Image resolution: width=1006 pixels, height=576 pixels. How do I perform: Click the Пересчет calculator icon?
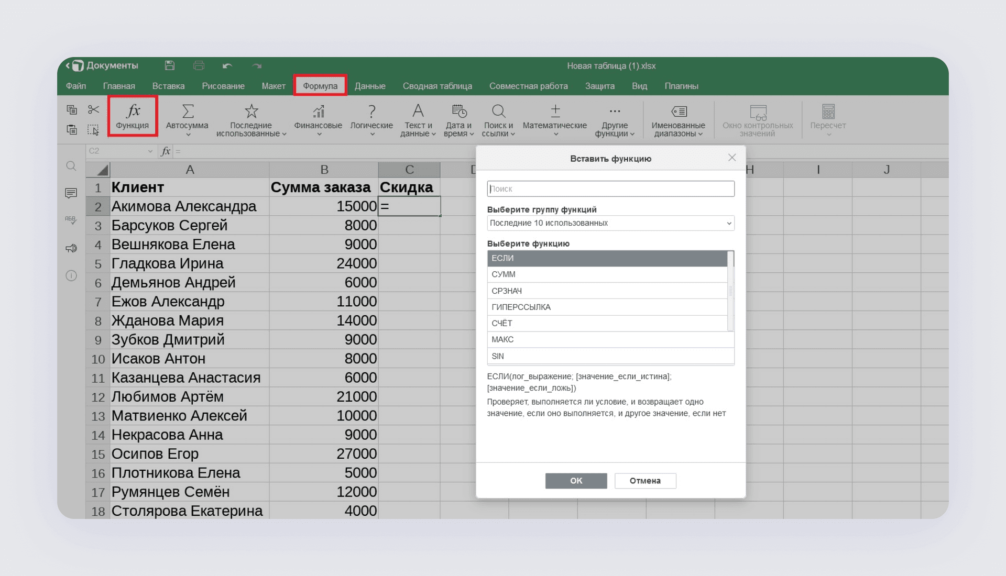click(828, 112)
